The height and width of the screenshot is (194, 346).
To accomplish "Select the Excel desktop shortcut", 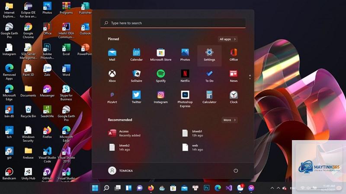I will click(66, 49).
